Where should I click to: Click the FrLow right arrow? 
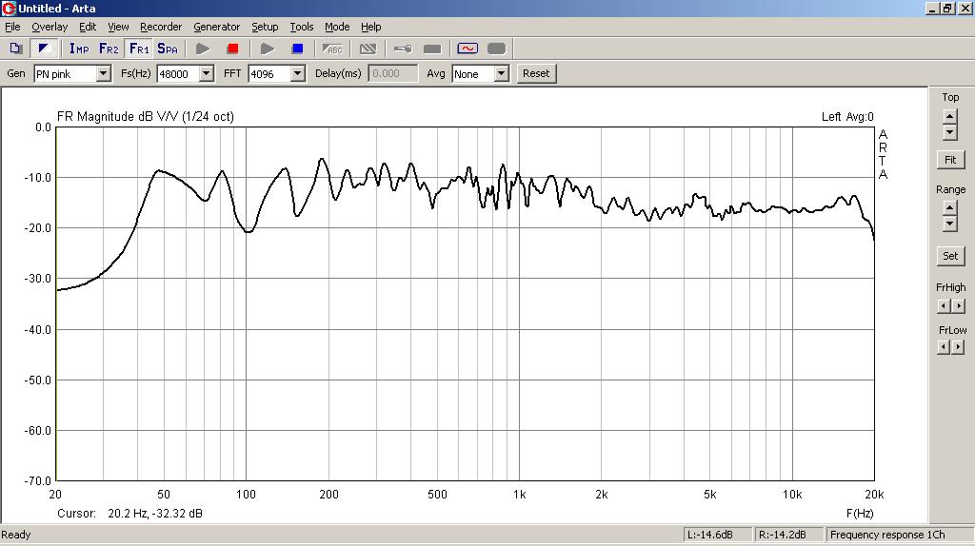[x=958, y=347]
